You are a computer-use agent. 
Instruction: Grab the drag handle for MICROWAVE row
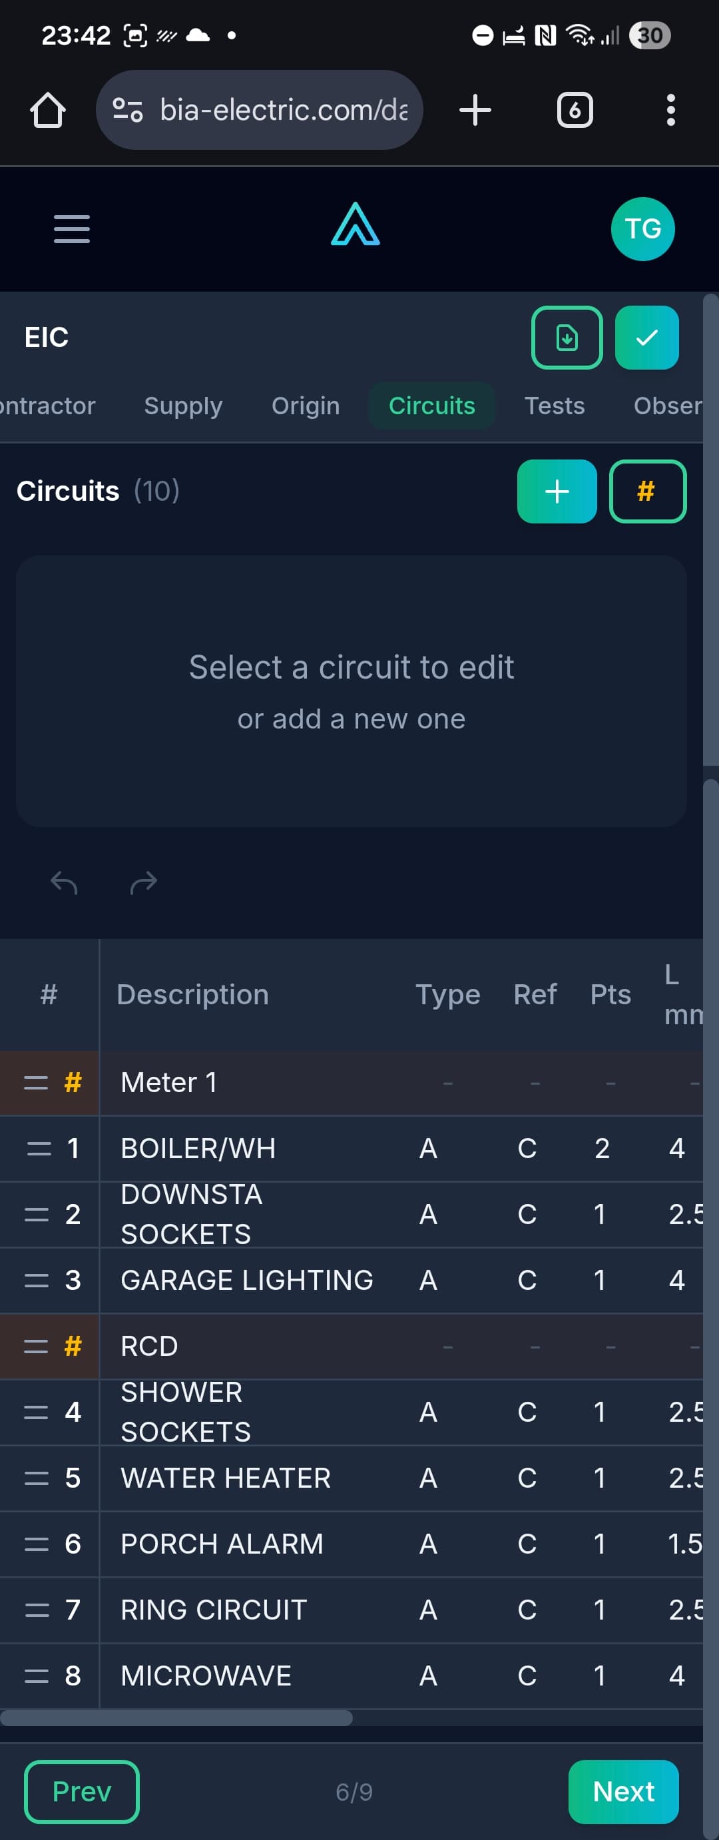click(37, 1676)
